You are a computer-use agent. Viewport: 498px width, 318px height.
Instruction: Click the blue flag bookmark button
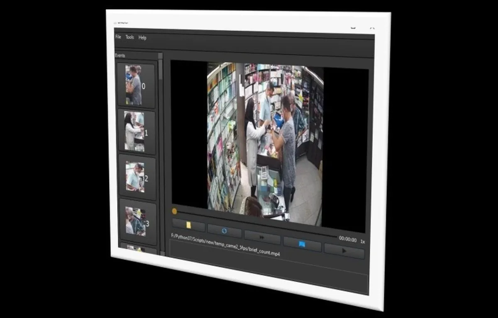click(302, 244)
